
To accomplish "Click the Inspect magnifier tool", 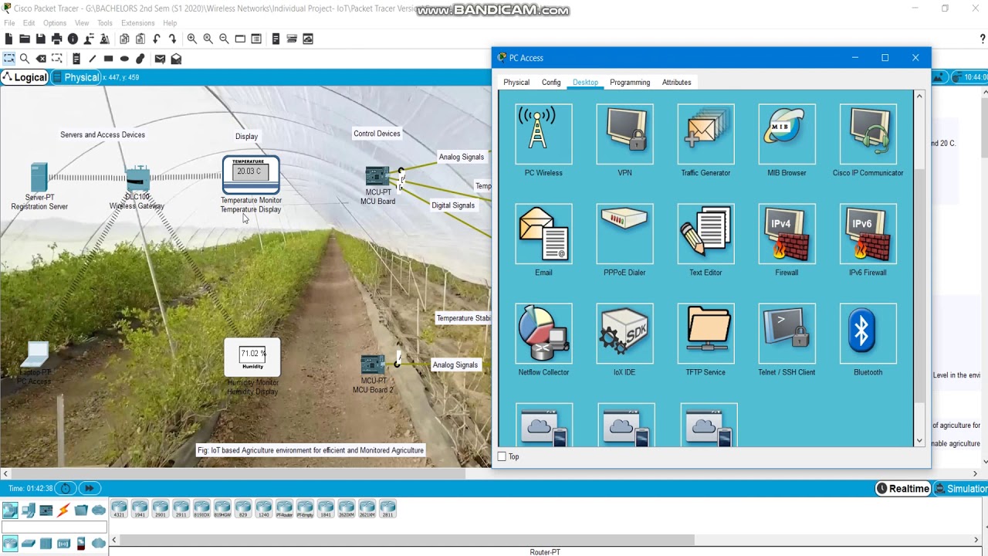I will pyautogui.click(x=25, y=59).
